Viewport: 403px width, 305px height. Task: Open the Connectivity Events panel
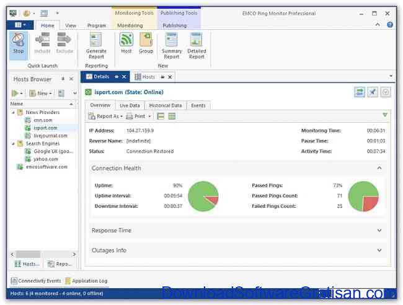(36, 281)
